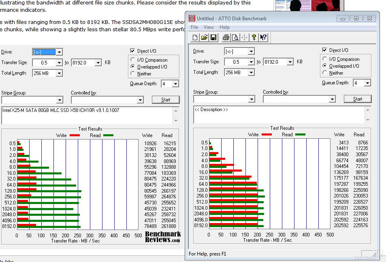Click the Print icon in ATTO toolbar
Image resolution: width=386 pixels, height=262 pixels.
226,37
